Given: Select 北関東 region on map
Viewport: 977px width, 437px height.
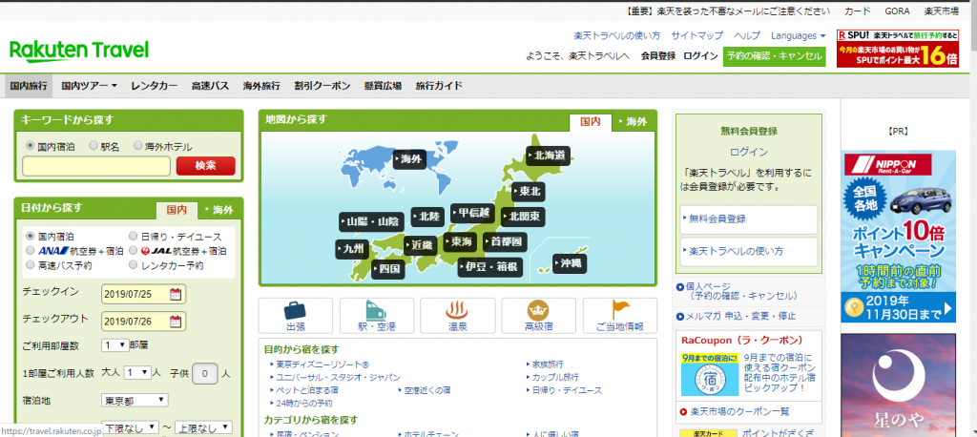Looking at the screenshot, I should pyautogui.click(x=523, y=217).
